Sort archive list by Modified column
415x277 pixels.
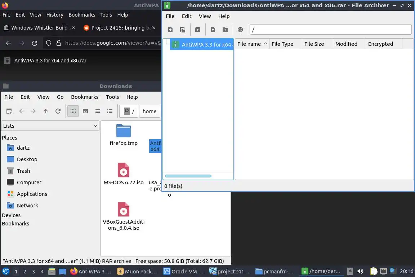point(349,44)
